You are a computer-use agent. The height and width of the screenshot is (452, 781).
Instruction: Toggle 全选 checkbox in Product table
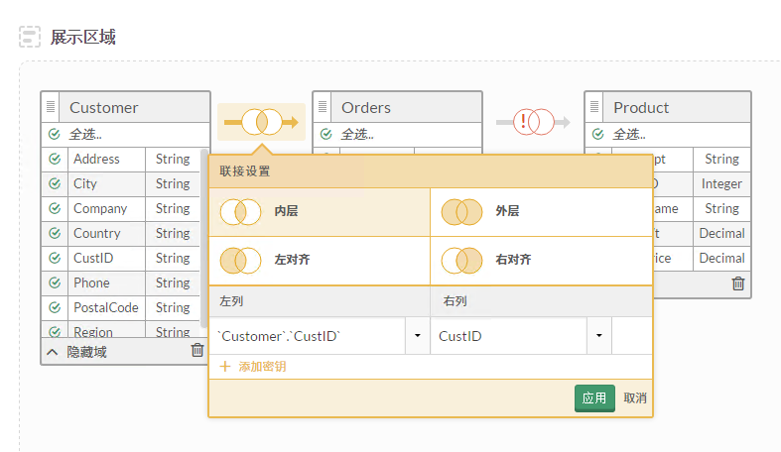click(x=598, y=134)
